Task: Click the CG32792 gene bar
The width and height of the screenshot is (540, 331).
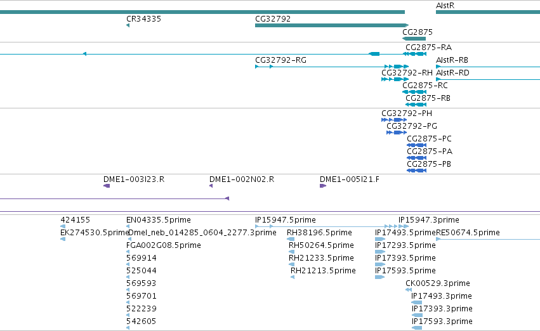Action: [x=332, y=25]
